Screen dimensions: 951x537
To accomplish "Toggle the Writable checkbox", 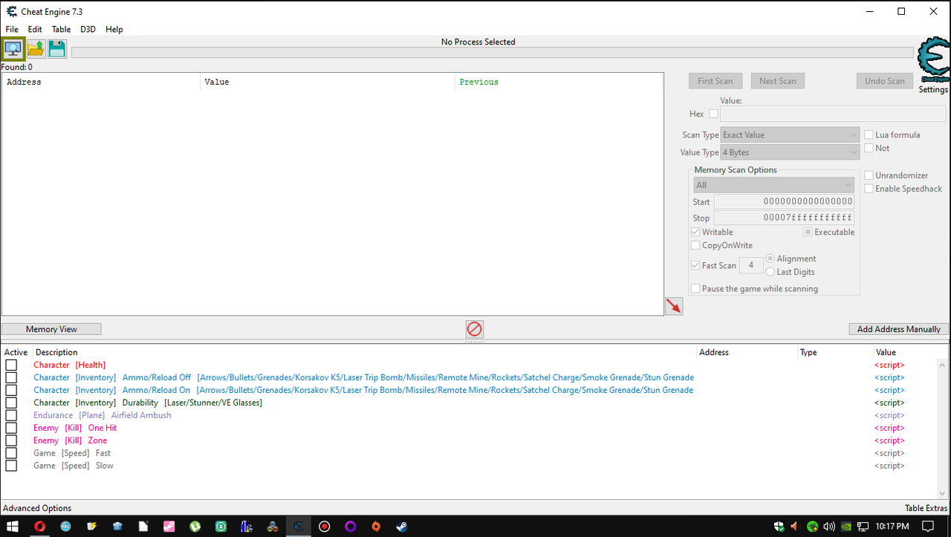I will (695, 232).
